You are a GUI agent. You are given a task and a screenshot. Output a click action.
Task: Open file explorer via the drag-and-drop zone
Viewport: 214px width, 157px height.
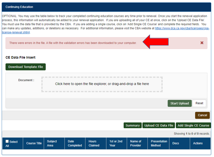(102, 84)
